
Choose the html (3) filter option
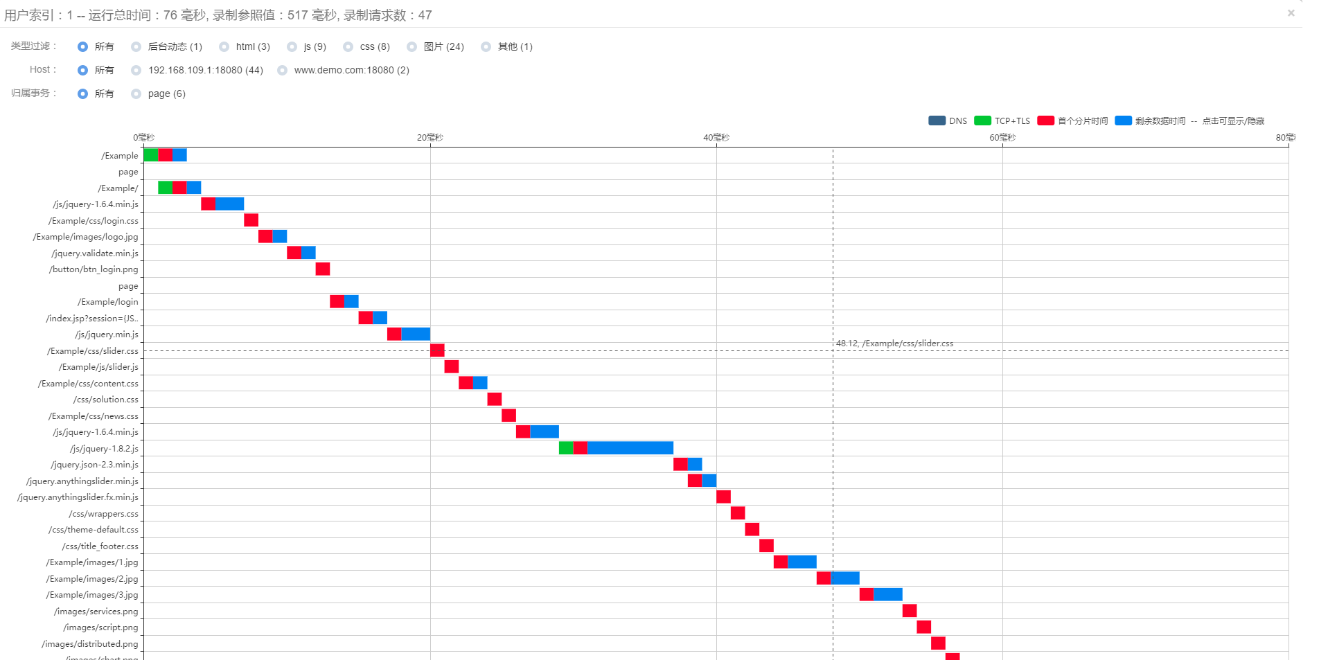[x=224, y=47]
